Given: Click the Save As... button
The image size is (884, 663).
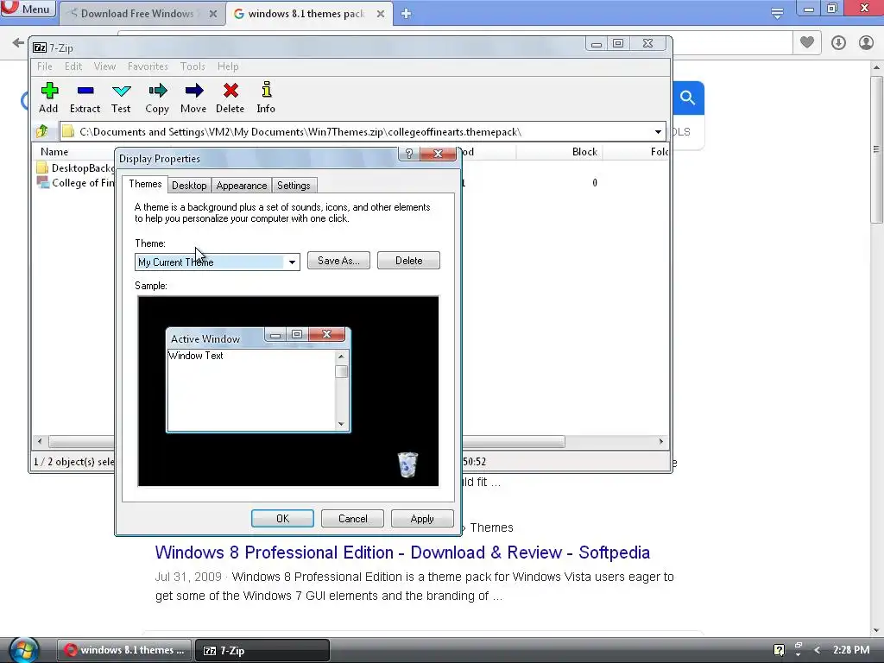Looking at the screenshot, I should click(x=338, y=261).
